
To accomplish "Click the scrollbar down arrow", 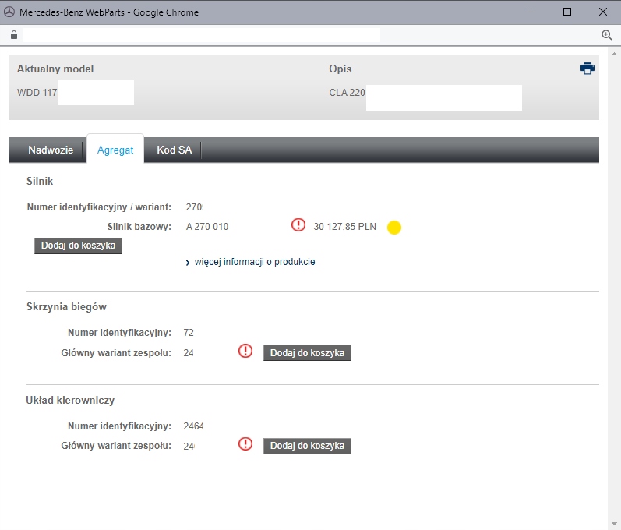I will click(614, 524).
